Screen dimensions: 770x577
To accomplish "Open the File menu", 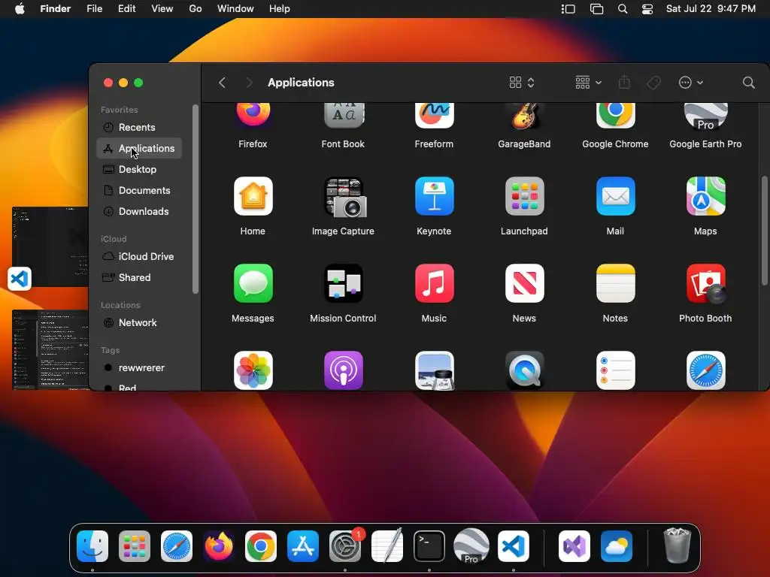I will (x=94, y=9).
